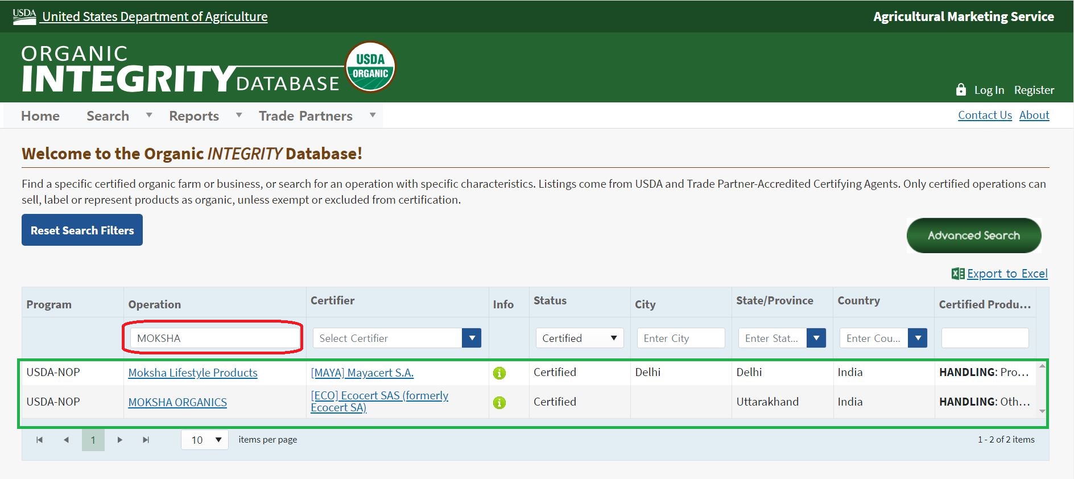Expand the Reports menu arrow
Image resolution: width=1074 pixels, height=479 pixels.
239,115
